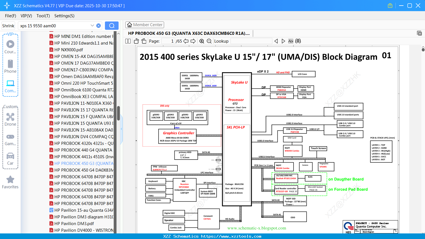Rotate page counterclockwise
The width and height of the screenshot is (425, 239).
[136, 41]
